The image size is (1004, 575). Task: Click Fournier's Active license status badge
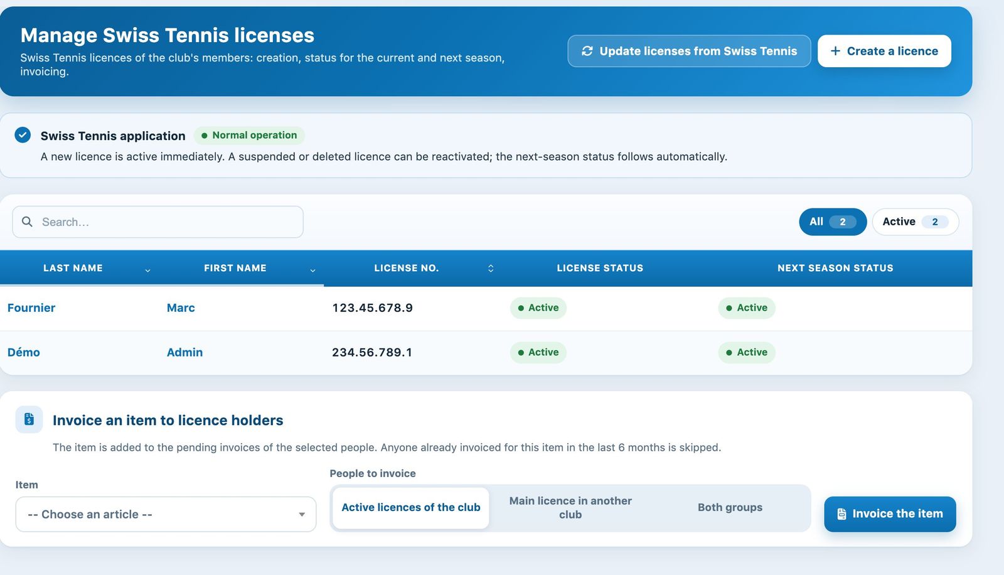coord(538,308)
